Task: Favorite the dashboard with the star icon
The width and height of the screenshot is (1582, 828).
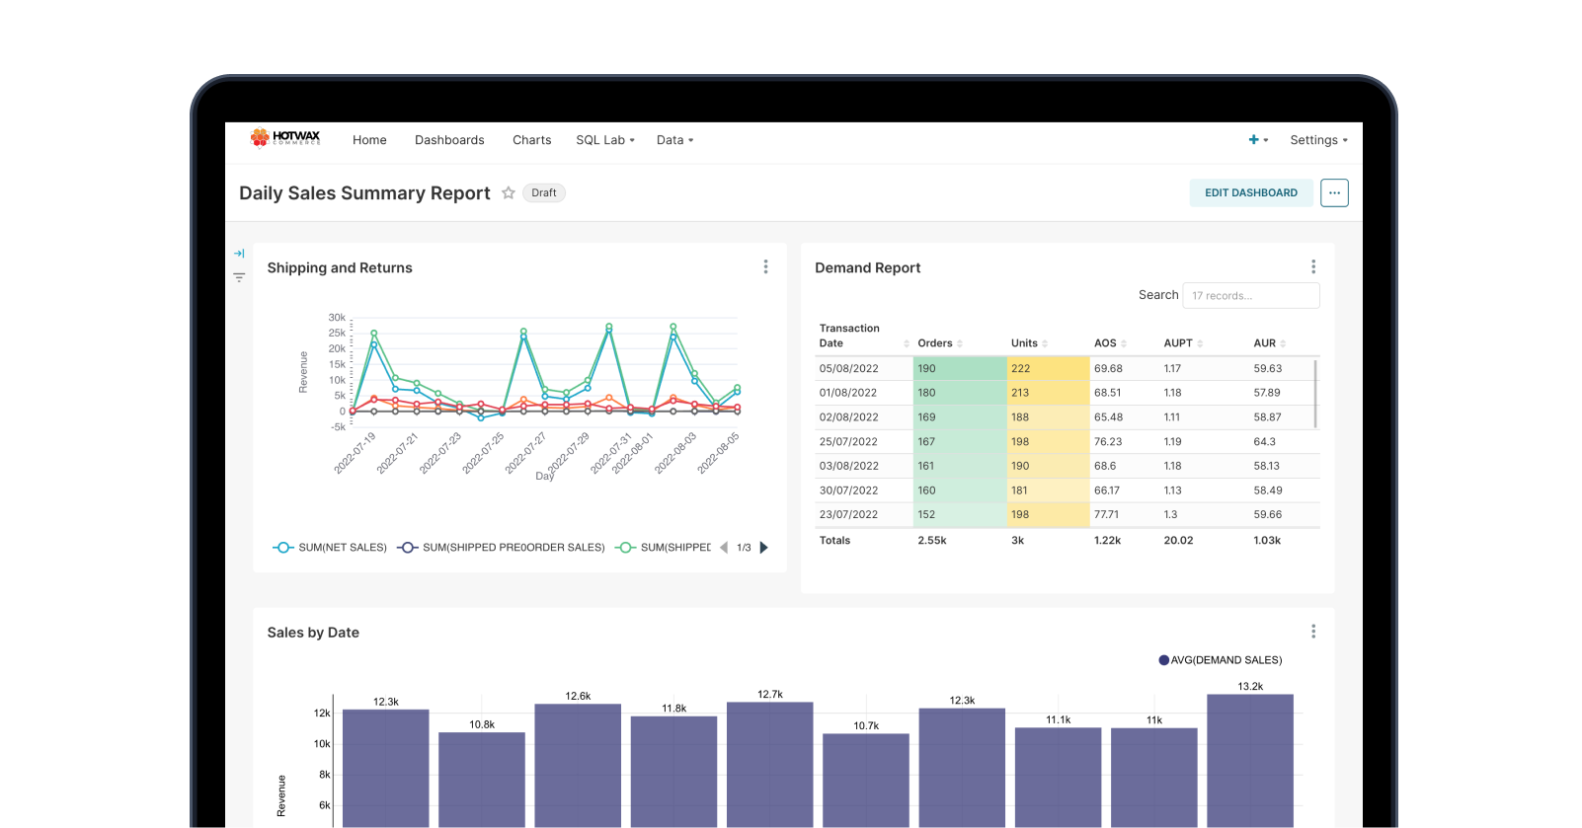Action: [509, 193]
